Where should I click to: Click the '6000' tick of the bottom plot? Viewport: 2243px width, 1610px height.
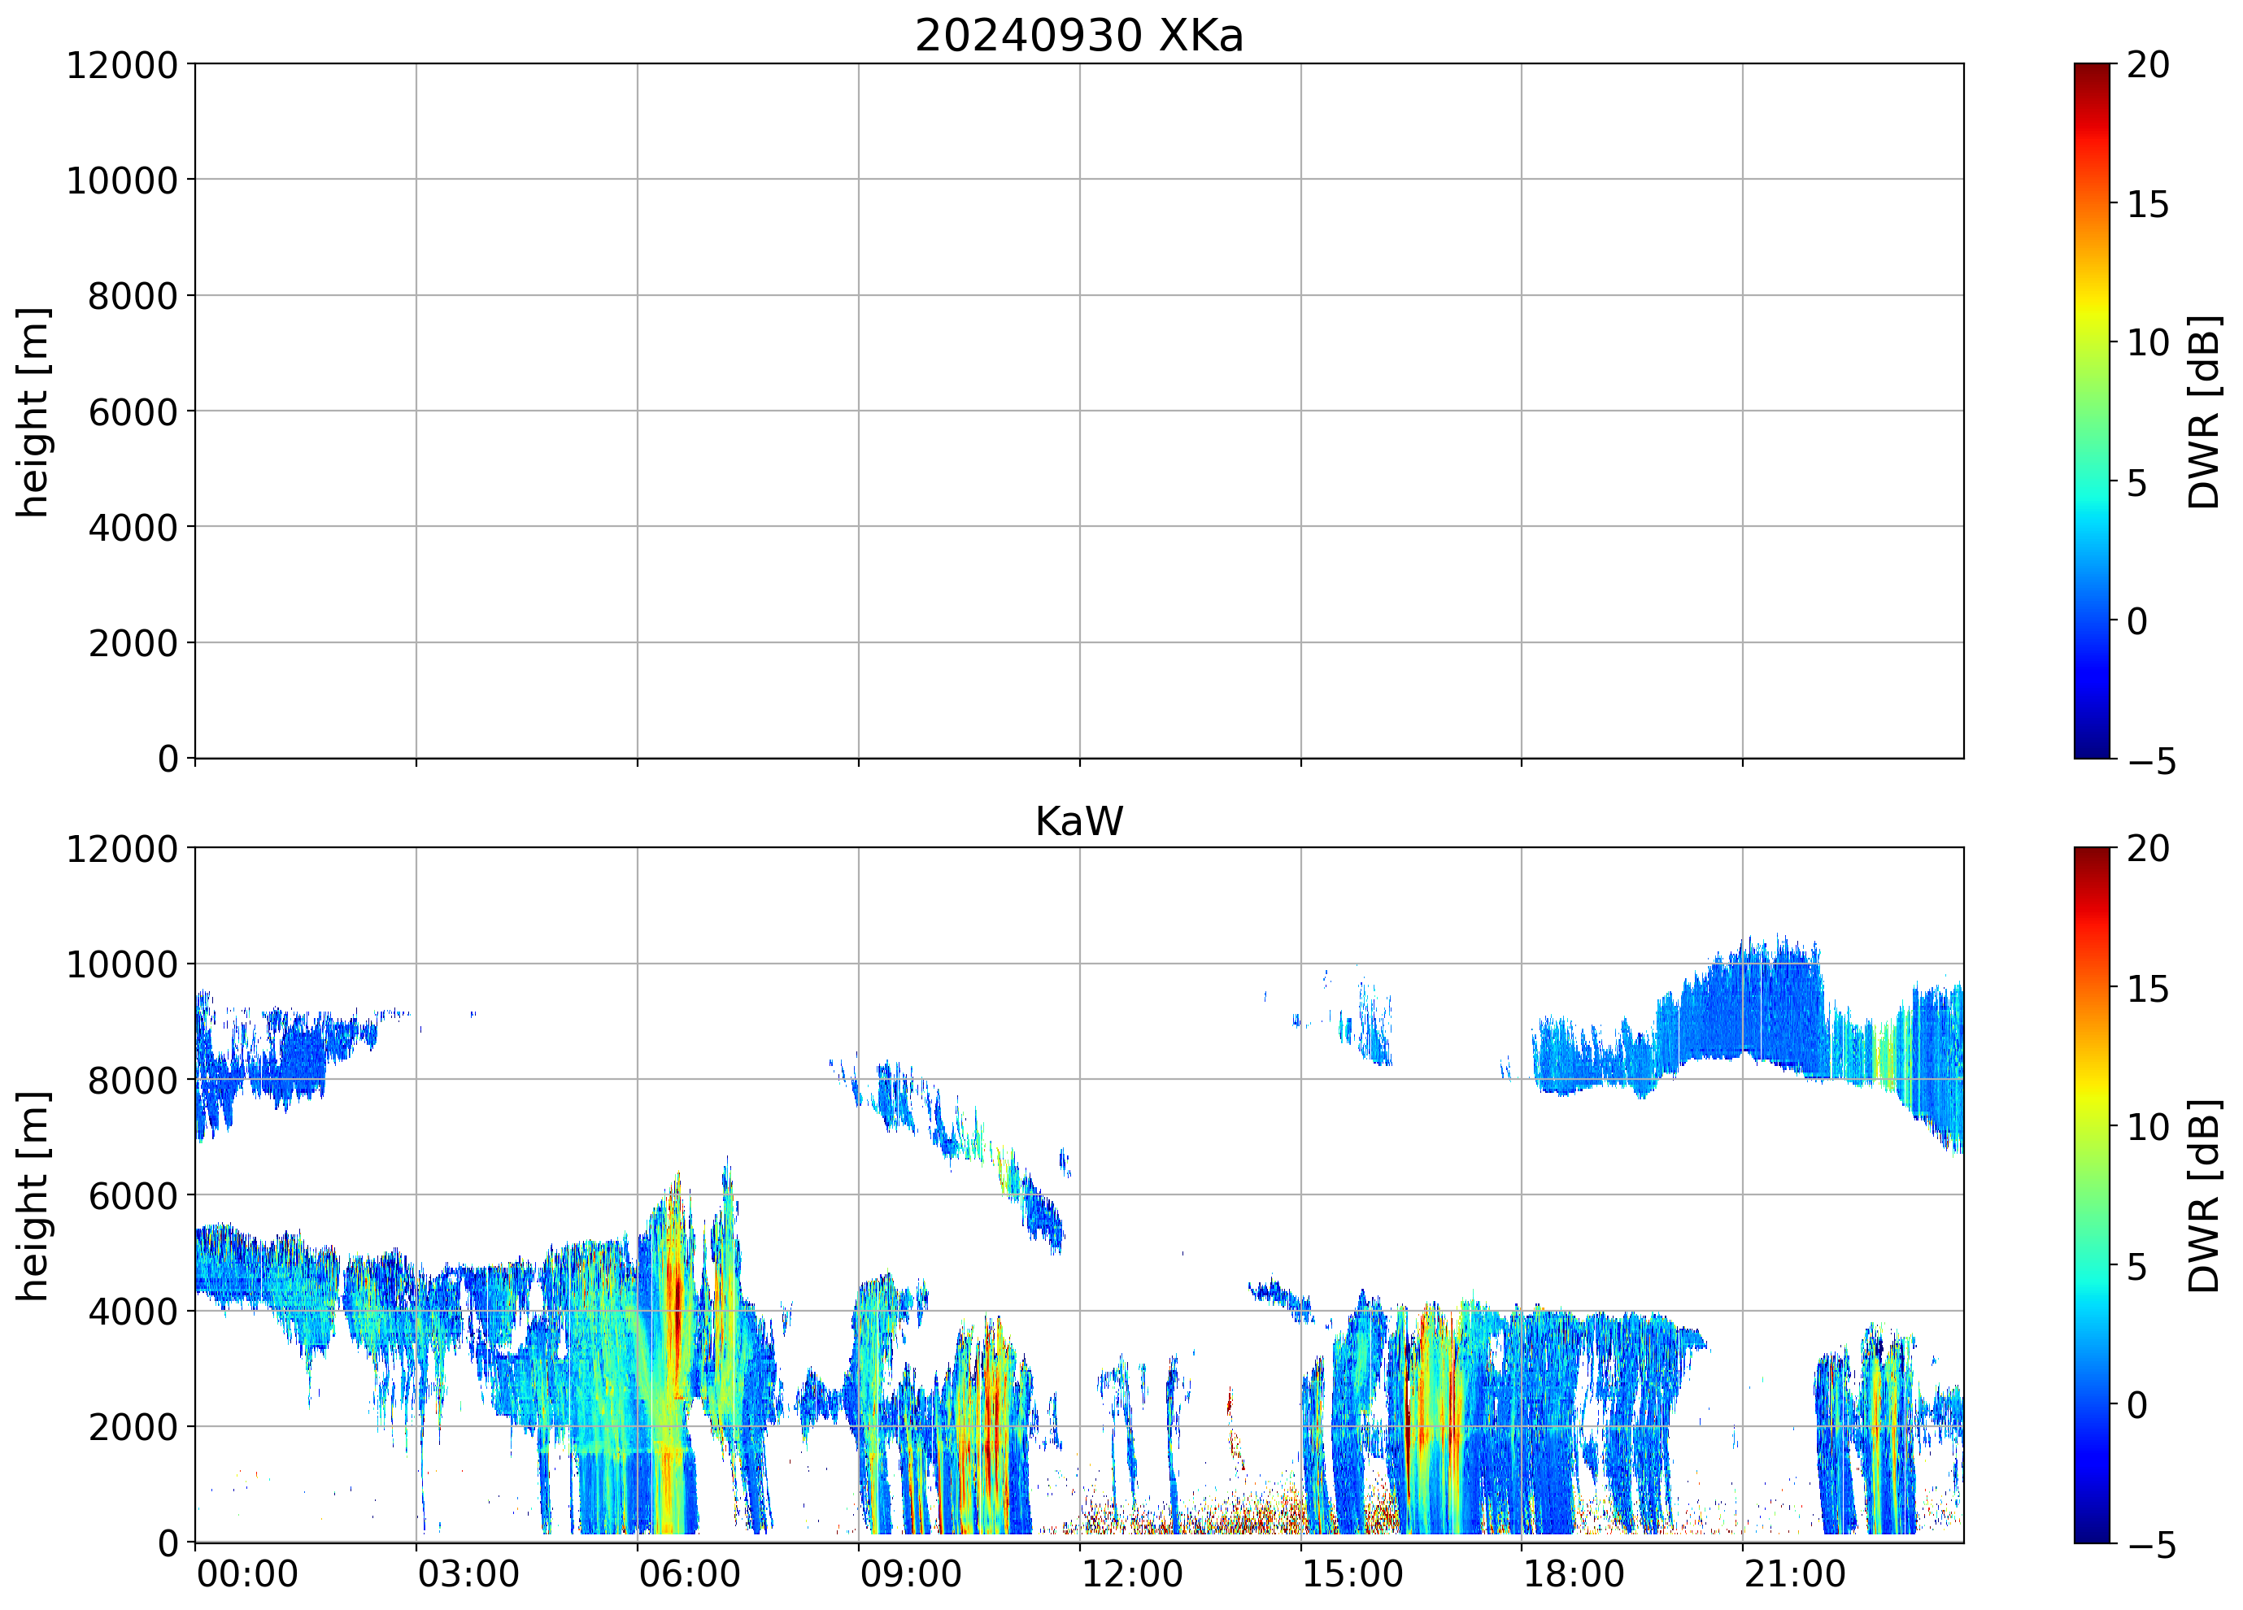tap(133, 1197)
